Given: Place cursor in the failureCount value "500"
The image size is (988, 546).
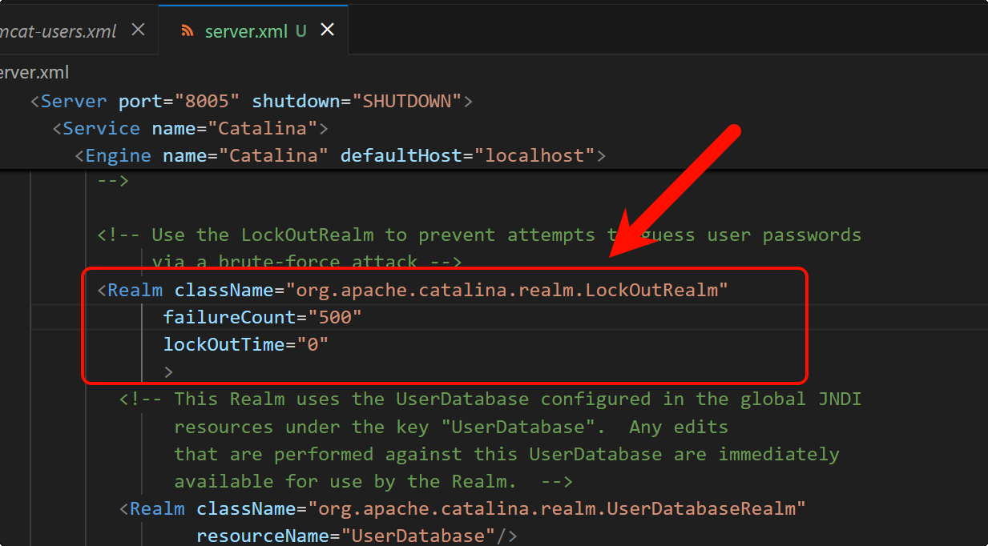Looking at the screenshot, I should click(335, 317).
